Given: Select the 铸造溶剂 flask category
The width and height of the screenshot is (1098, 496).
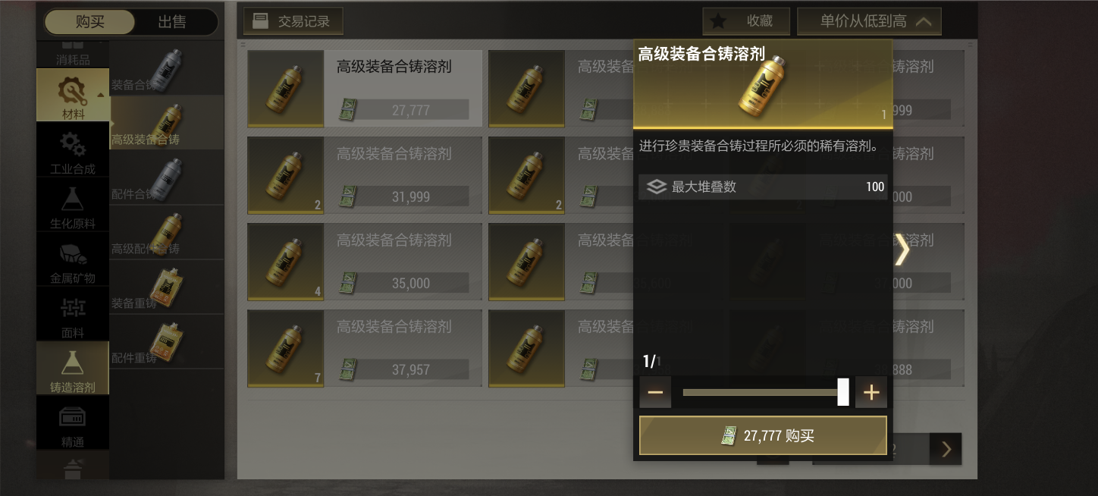Looking at the screenshot, I should tap(73, 369).
